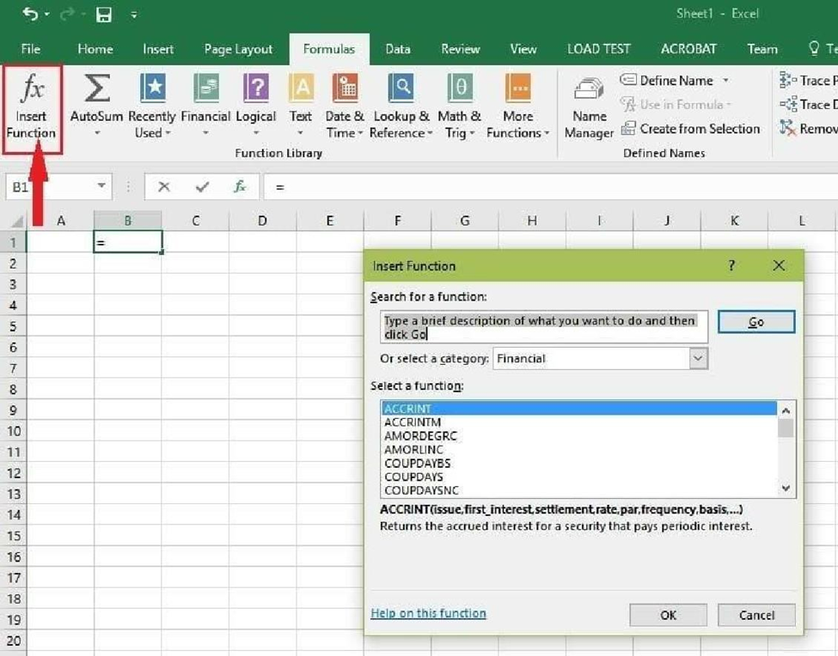This screenshot has height=656, width=838.
Task: Expand the category dropdown showing Financial
Action: tap(698, 359)
